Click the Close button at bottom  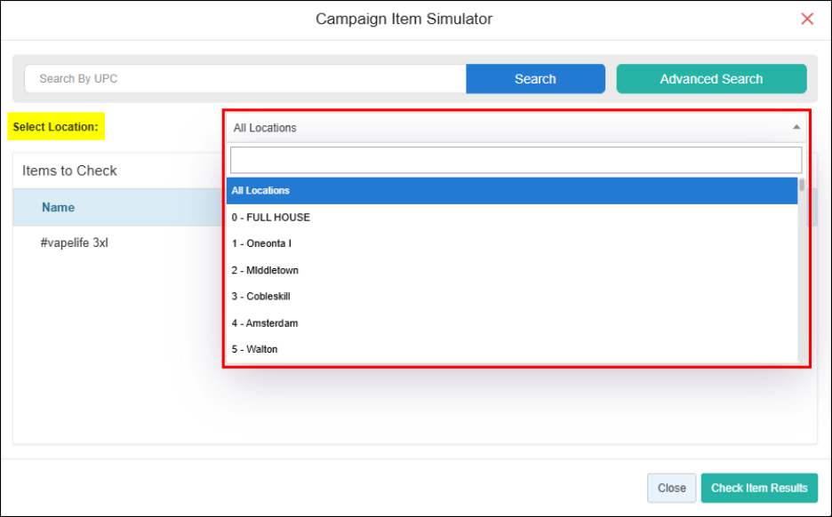coord(671,488)
